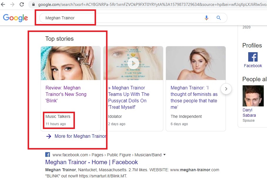
Task: Click Daryl Sabara's photo thumbnail
Action: click(x=253, y=96)
